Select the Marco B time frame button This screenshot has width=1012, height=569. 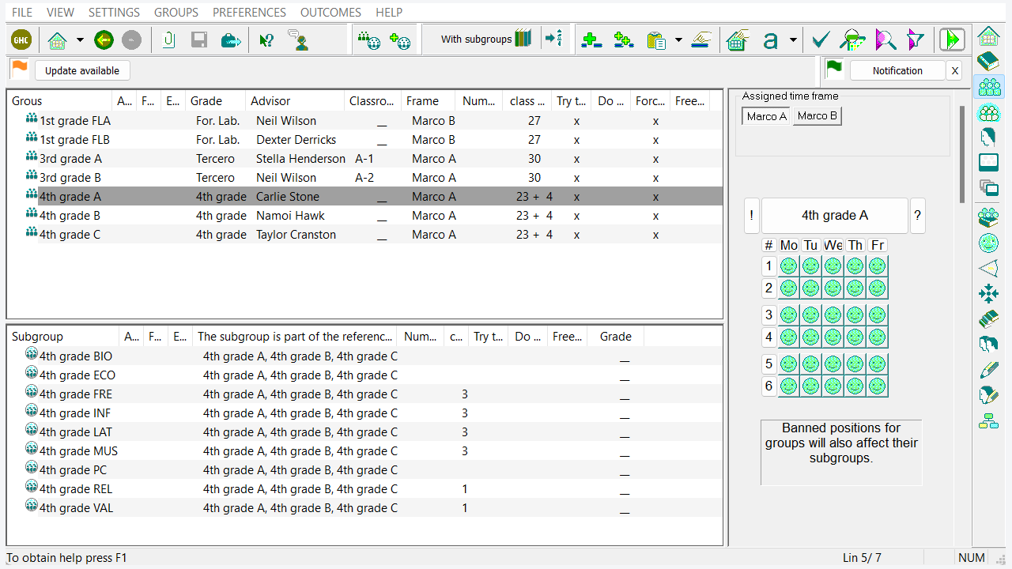[x=817, y=116]
